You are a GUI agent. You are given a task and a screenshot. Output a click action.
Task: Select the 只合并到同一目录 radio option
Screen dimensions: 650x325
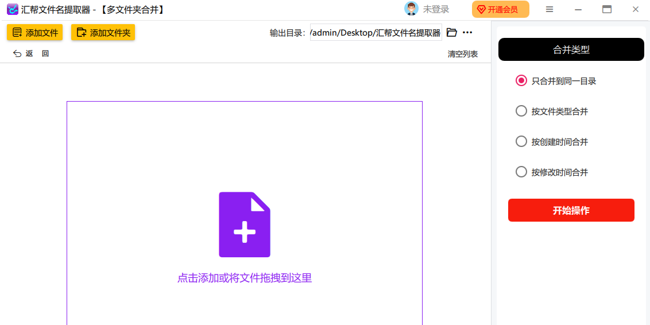coord(521,81)
